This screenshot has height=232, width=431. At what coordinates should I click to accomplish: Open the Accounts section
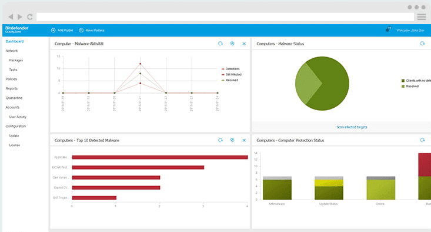[12, 107]
